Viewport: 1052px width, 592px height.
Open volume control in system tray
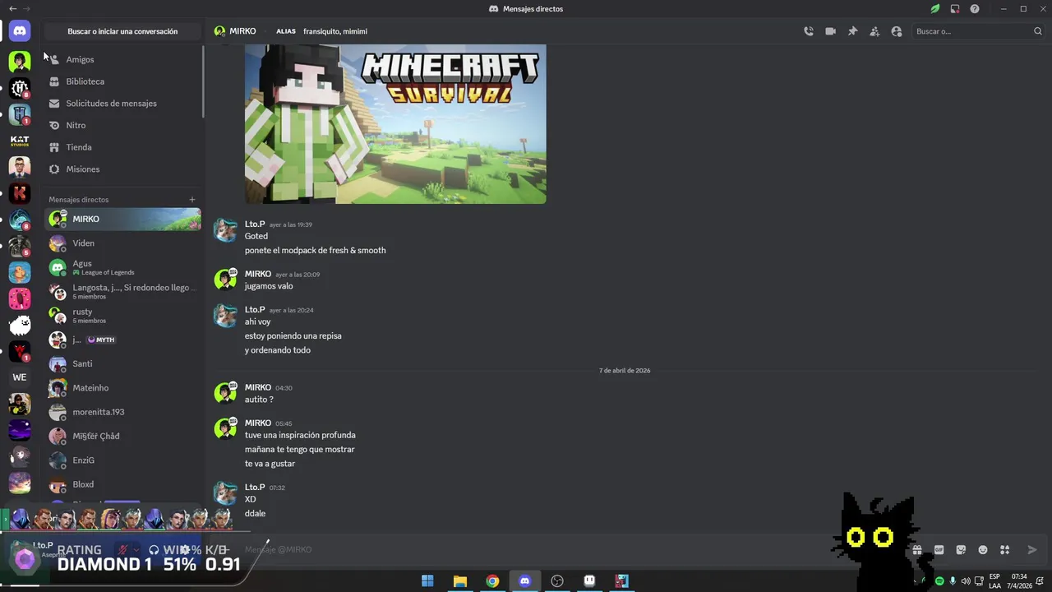966,581
